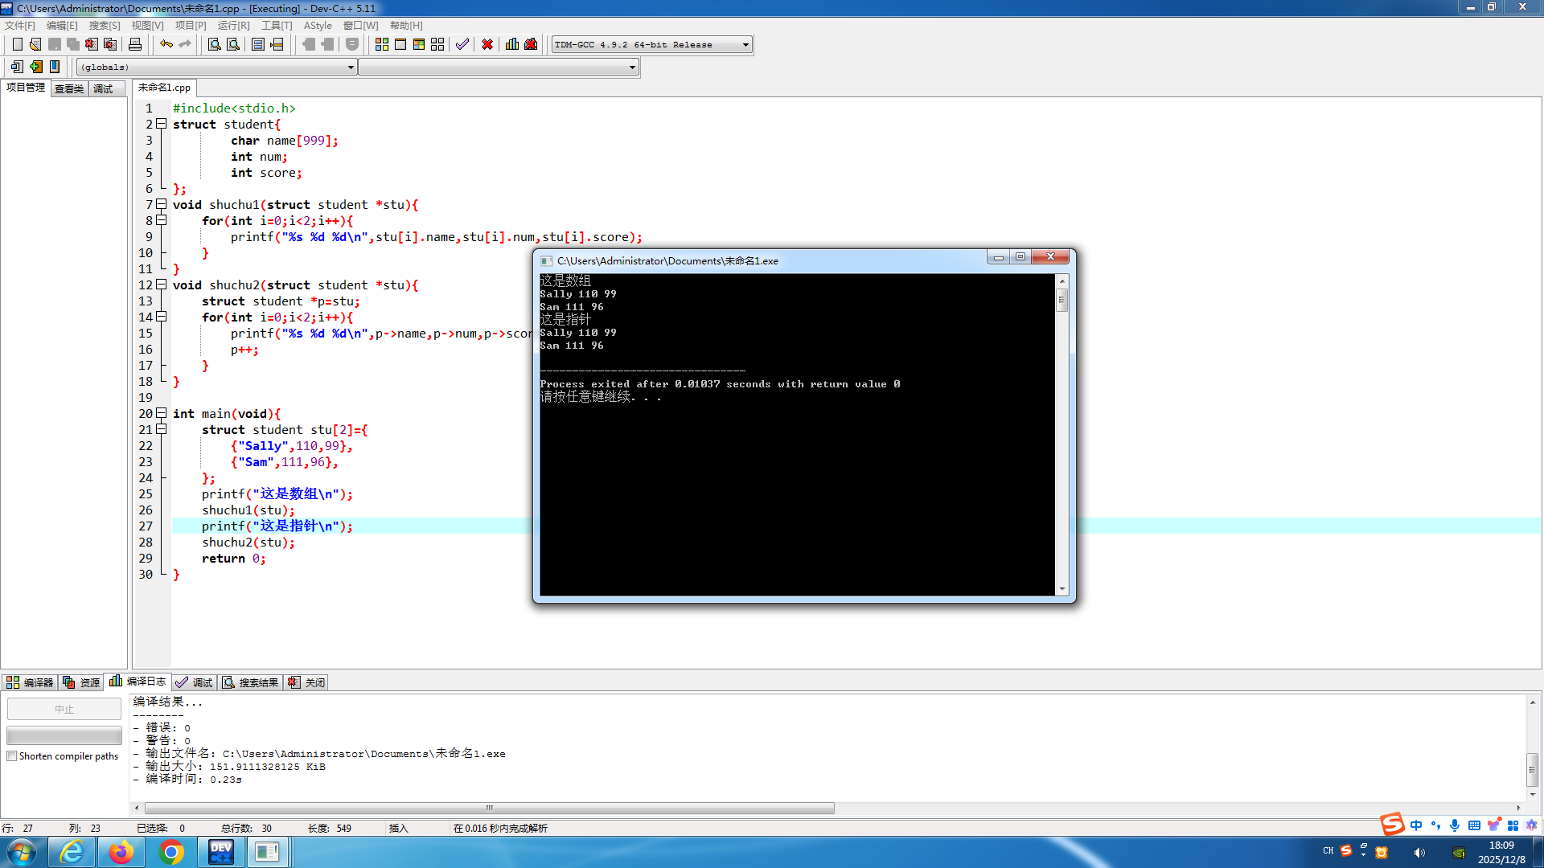
Task: Collapse the struct student fold marker
Action: click(161, 124)
